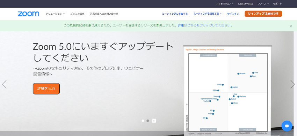Click デモをリクエスト link
The image size is (297, 136).
coord(225,4)
